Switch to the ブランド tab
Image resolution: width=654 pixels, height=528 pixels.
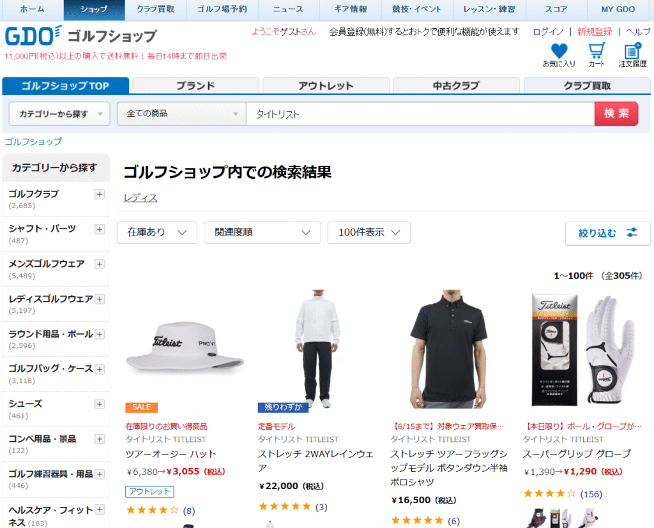195,86
